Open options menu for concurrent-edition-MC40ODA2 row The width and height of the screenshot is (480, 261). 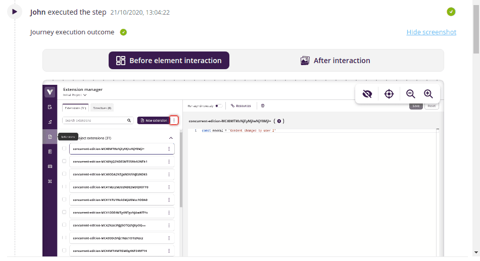tap(169, 174)
